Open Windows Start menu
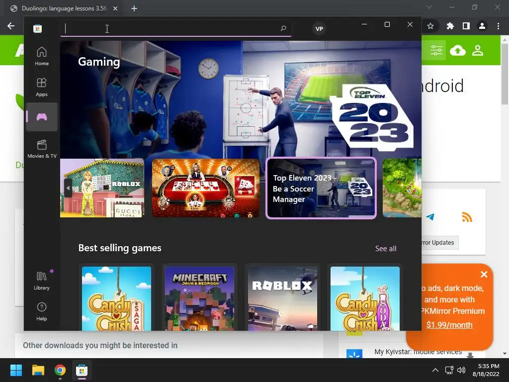This screenshot has height=382, width=509. [16, 370]
